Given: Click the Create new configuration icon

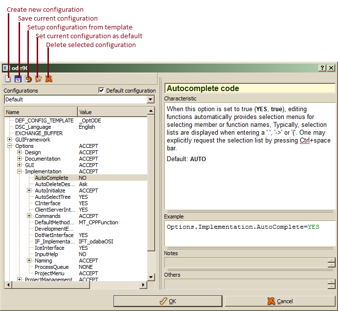Looking at the screenshot, I should pos(8,79).
